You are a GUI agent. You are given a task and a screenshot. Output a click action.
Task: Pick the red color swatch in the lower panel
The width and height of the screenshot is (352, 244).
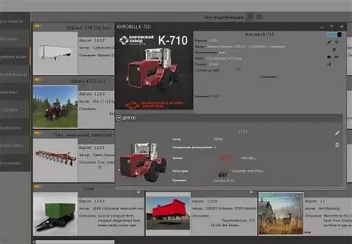[225, 158]
